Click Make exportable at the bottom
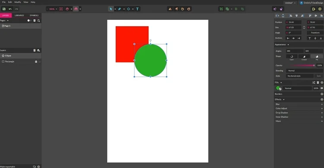Screen dimensions: 324x168 pos(7,167)
